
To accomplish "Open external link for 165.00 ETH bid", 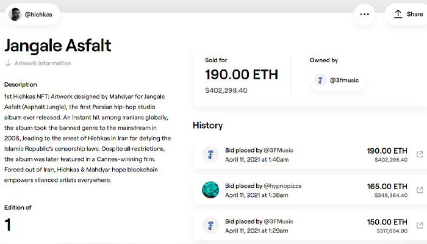I will click(x=419, y=190).
